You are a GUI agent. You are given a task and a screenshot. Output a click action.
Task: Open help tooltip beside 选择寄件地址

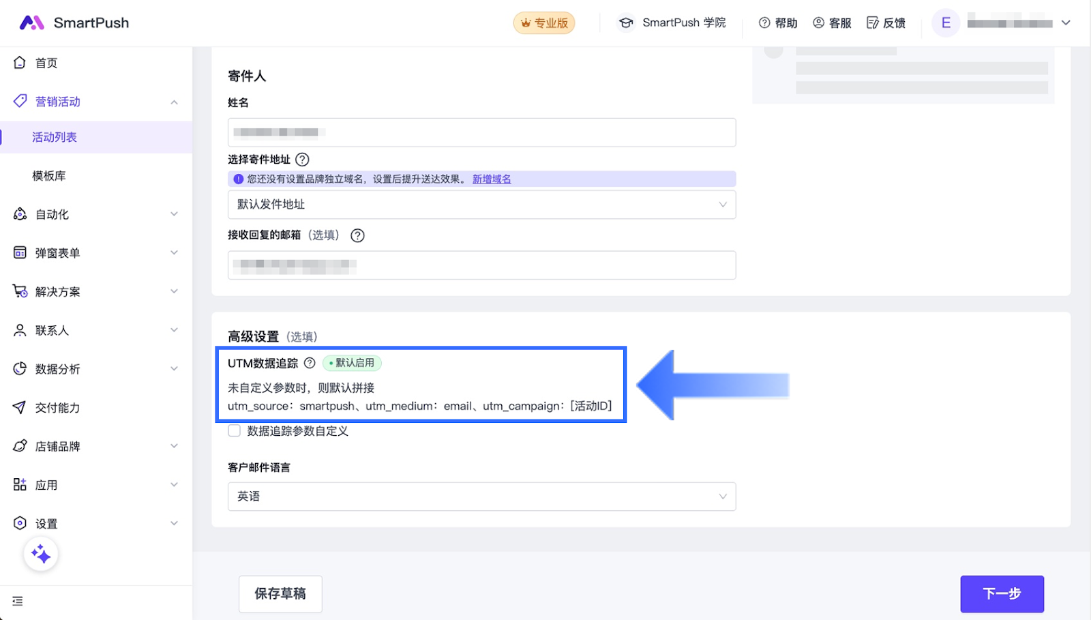pyautogui.click(x=302, y=160)
